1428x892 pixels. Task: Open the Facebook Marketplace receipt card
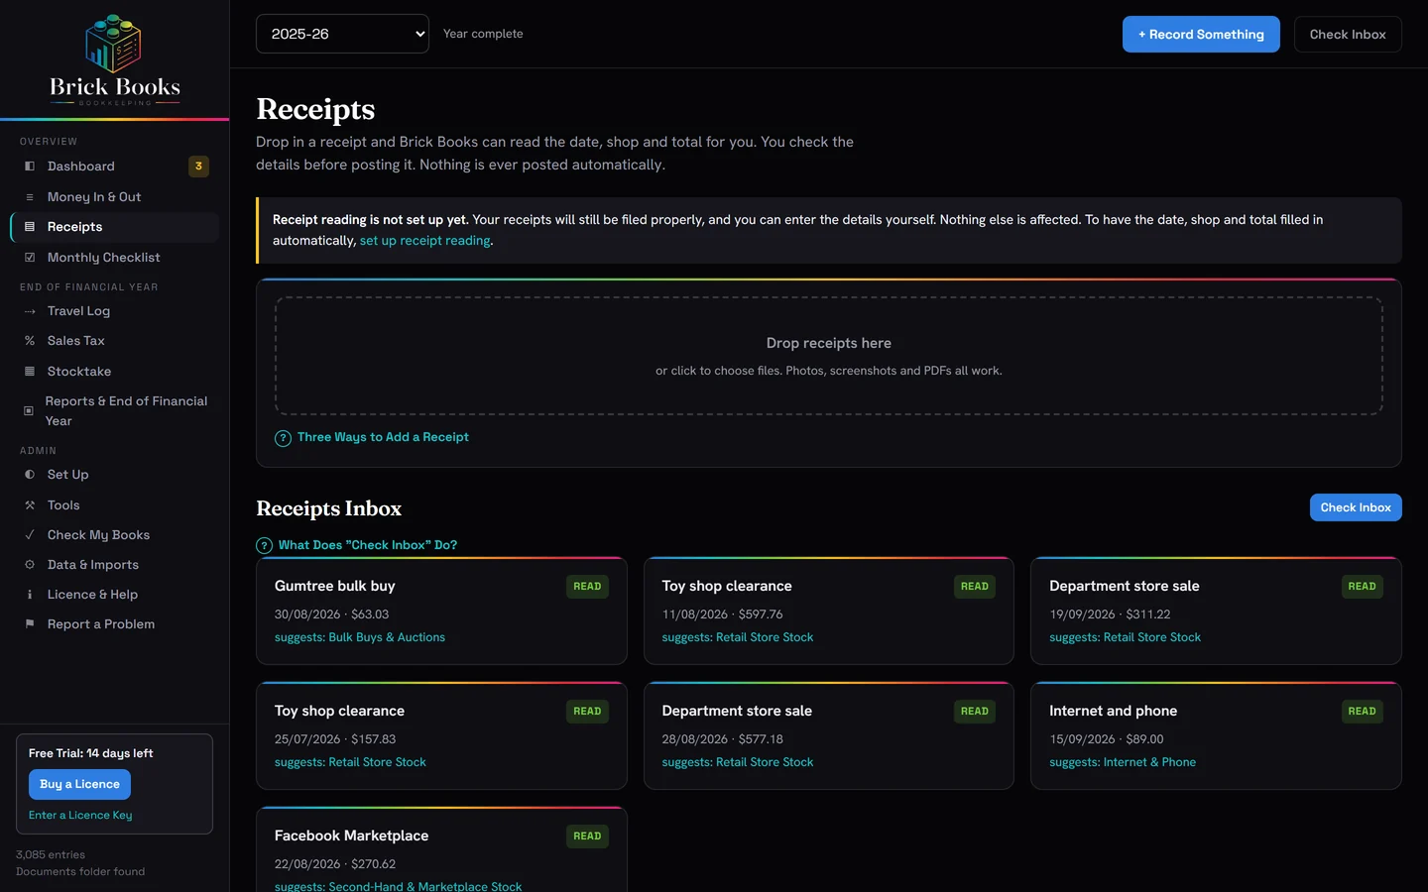441,849
